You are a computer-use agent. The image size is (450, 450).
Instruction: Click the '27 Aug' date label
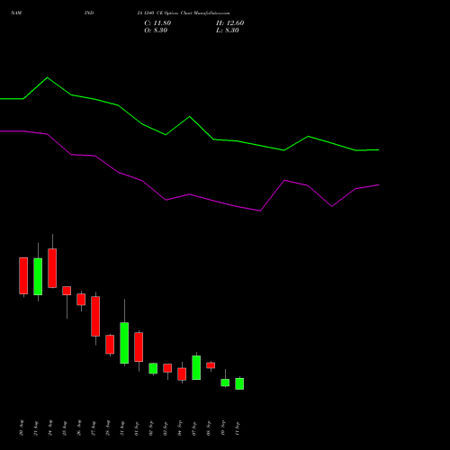(94, 427)
